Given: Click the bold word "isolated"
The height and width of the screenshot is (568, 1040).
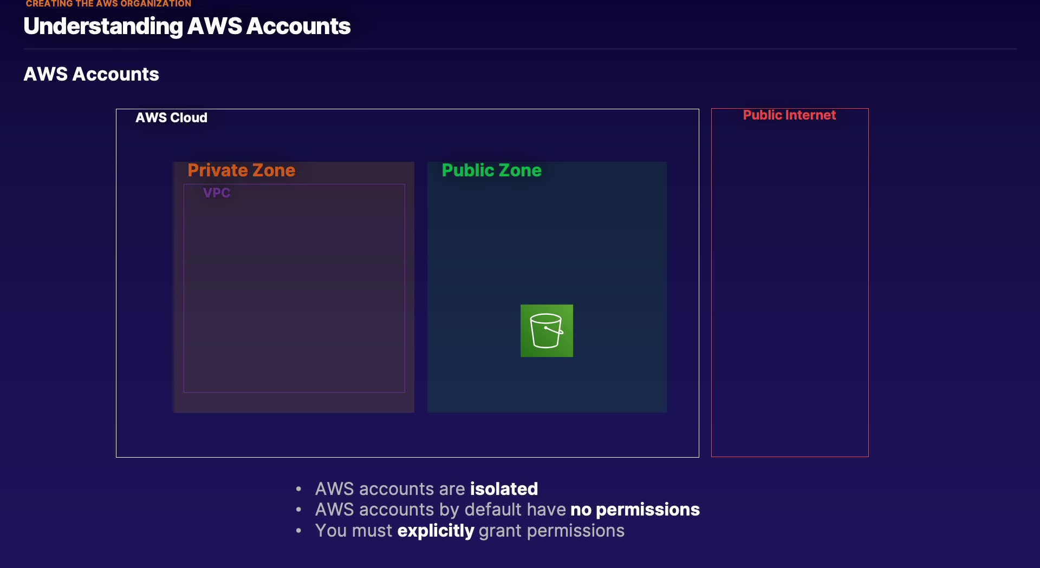Looking at the screenshot, I should (x=504, y=489).
